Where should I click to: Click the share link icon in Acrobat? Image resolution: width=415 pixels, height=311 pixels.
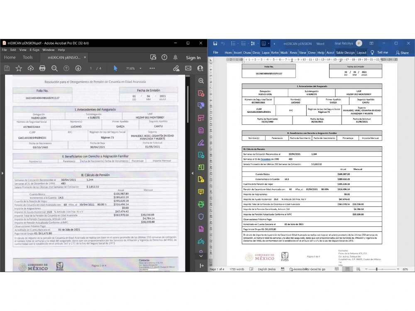click(x=176, y=68)
